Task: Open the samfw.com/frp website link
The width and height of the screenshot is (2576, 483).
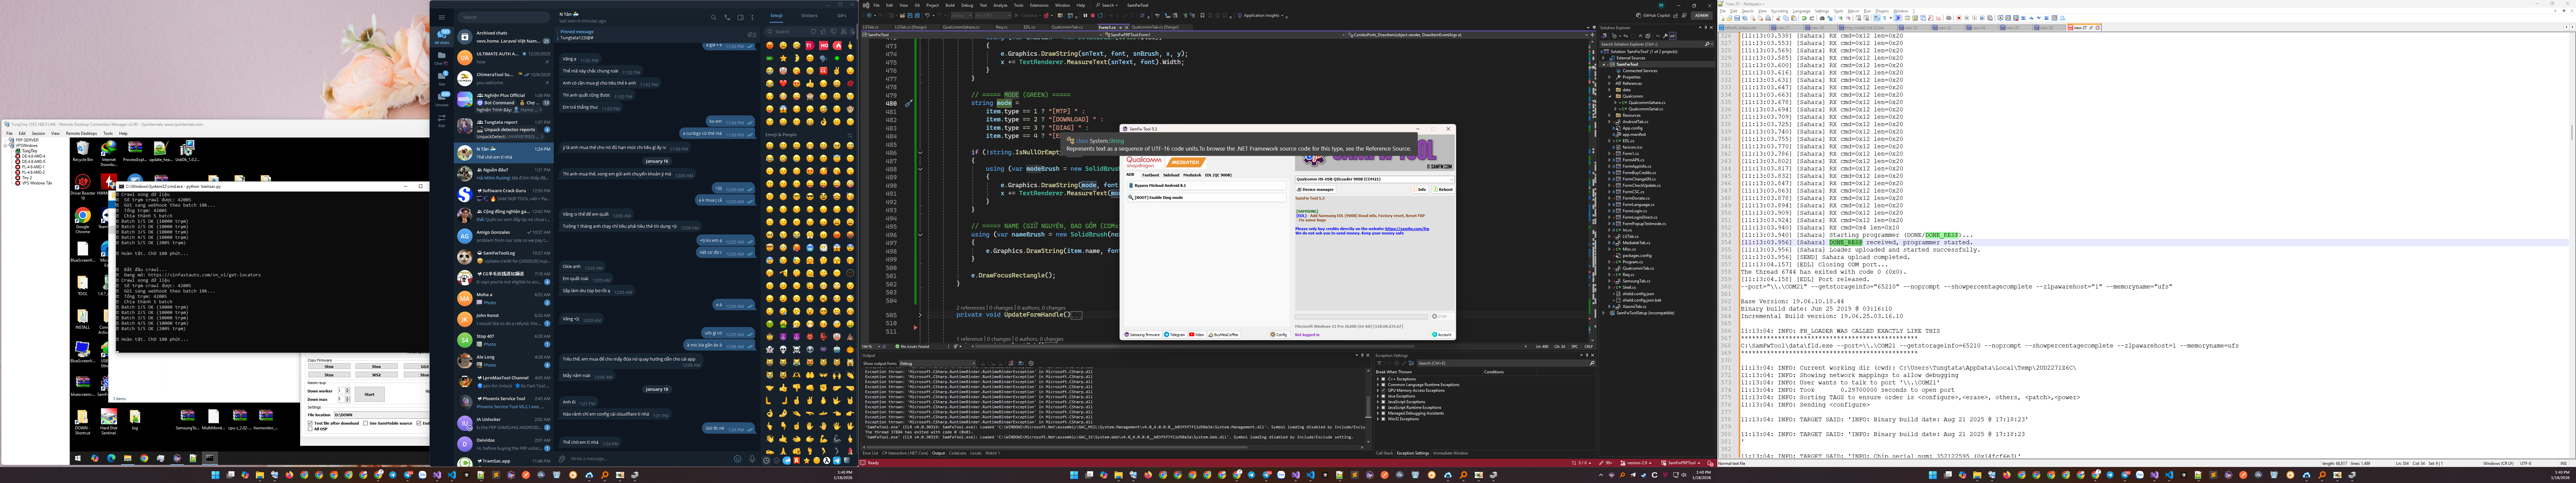Action: click(x=1407, y=229)
